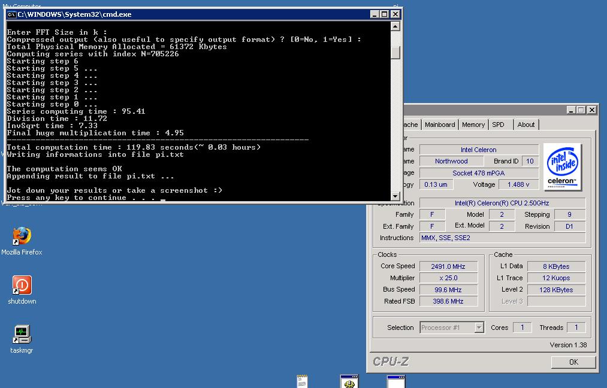Click the Voltage value 1.488 v
The height and width of the screenshot is (388, 607).
[x=518, y=184]
